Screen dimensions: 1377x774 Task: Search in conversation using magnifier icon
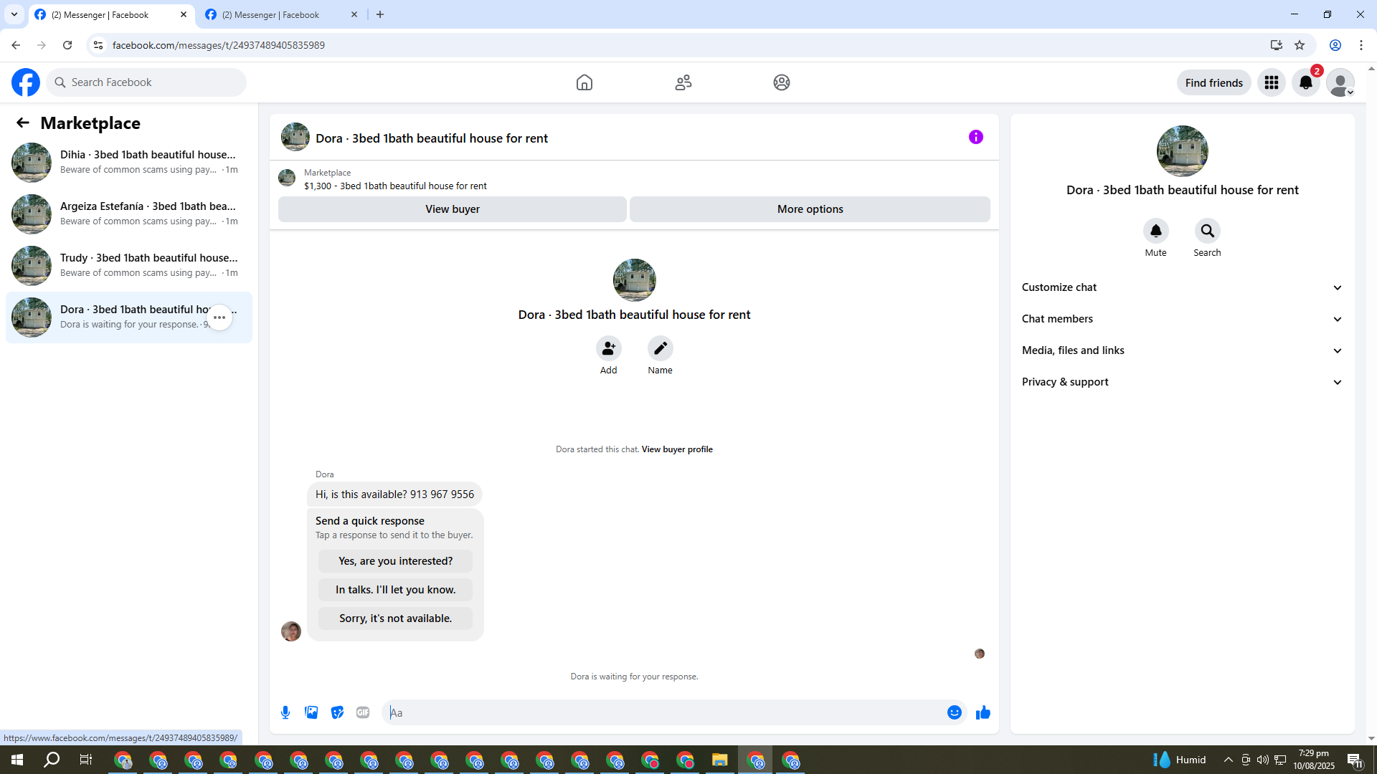[x=1207, y=231]
